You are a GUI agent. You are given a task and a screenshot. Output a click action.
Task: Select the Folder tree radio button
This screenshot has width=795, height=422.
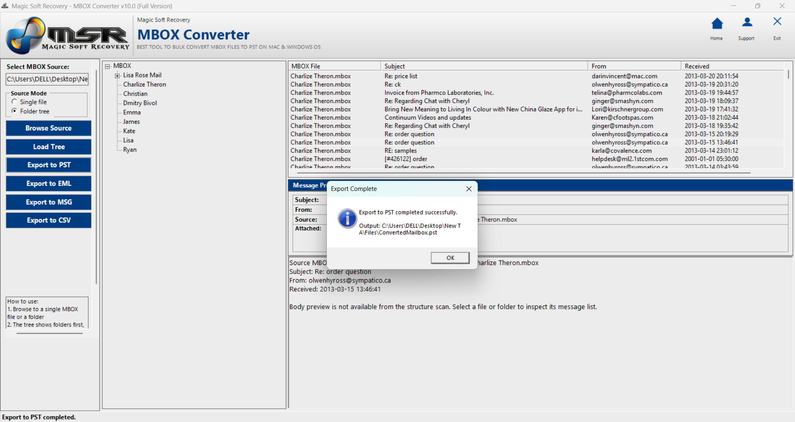14,111
